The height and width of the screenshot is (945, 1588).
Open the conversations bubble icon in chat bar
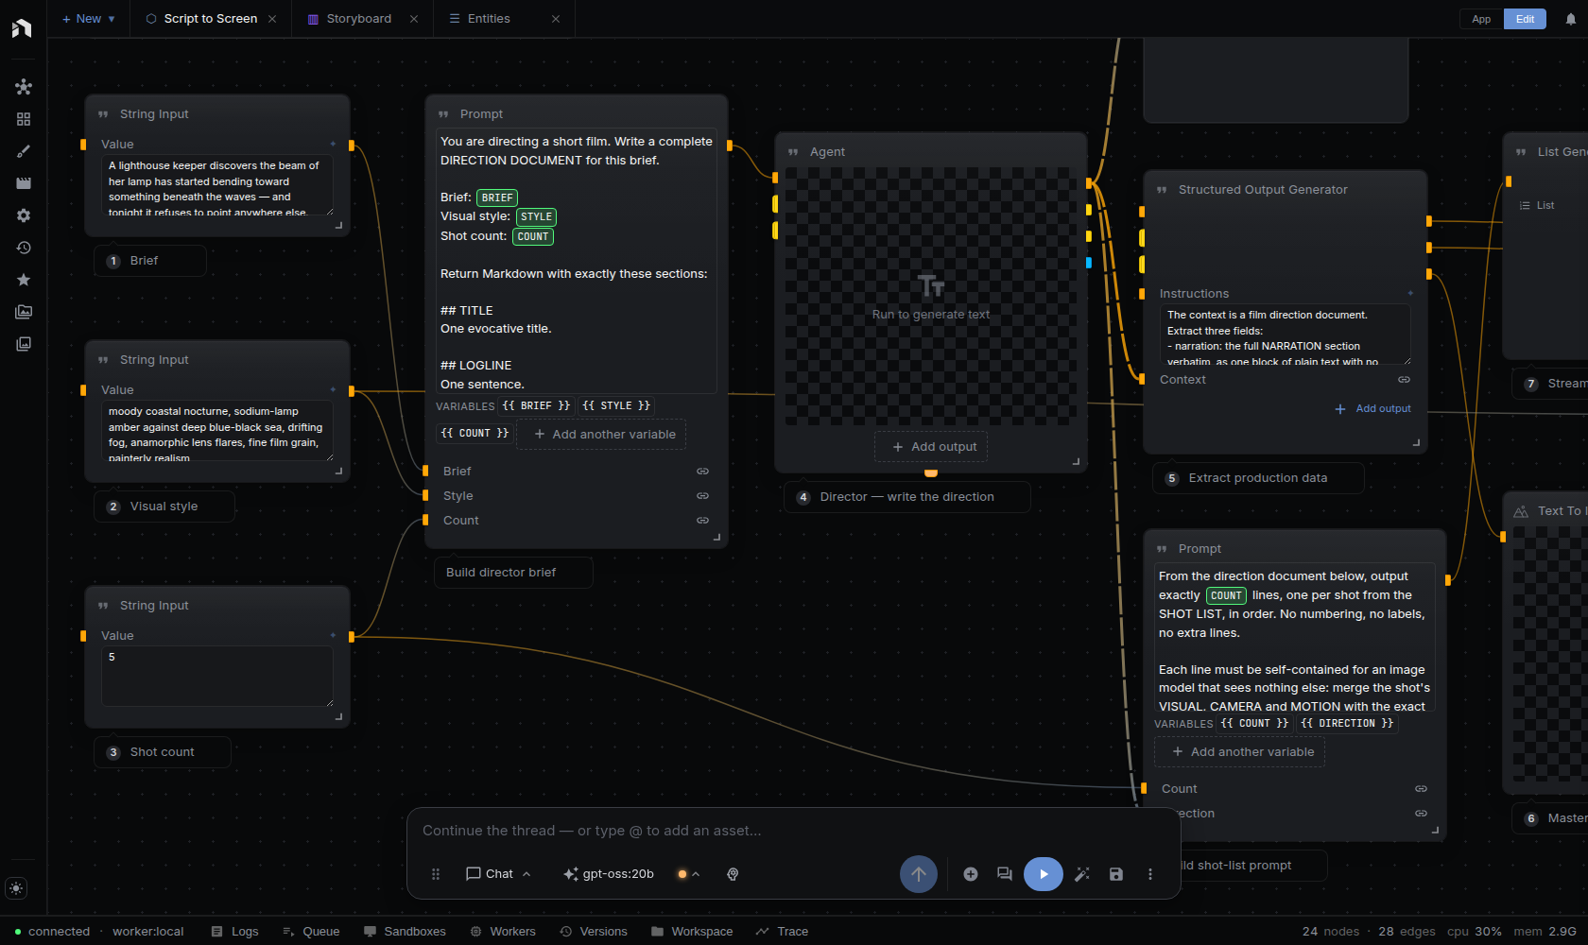point(1005,874)
